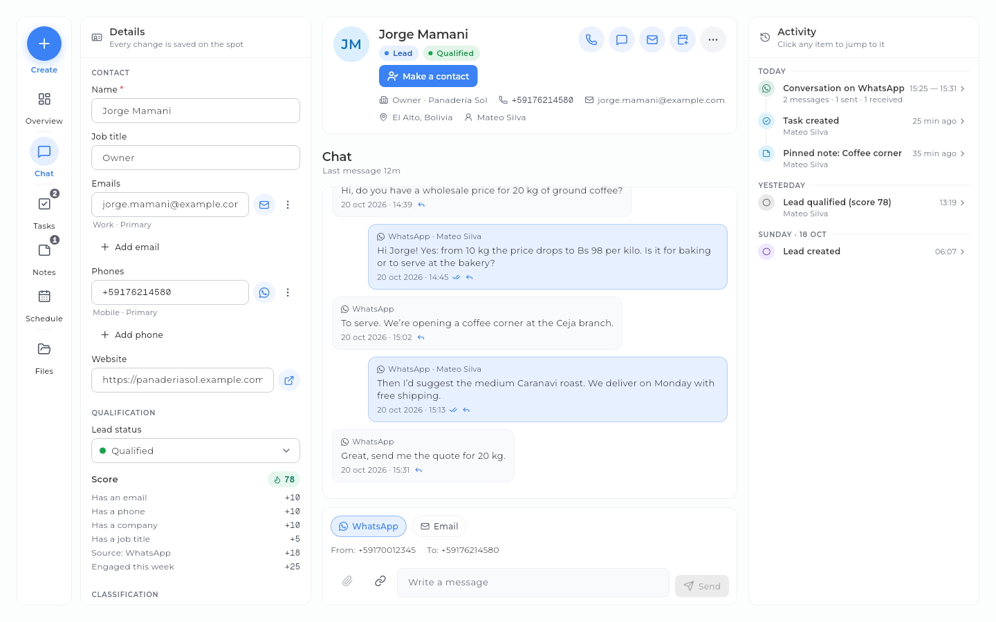
Task: Open Files in the sidebar
Action: click(x=44, y=357)
